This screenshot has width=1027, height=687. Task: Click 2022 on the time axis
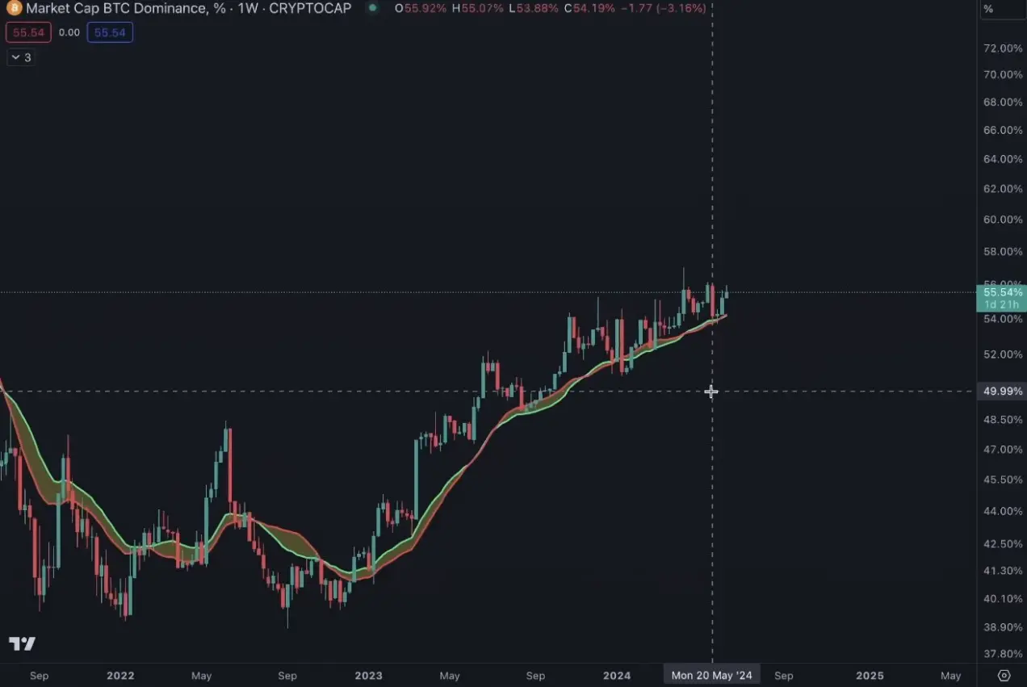point(120,676)
